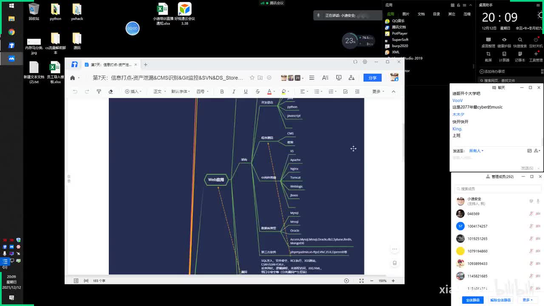
Task: Click the saved status check icon
Action: coord(269,78)
